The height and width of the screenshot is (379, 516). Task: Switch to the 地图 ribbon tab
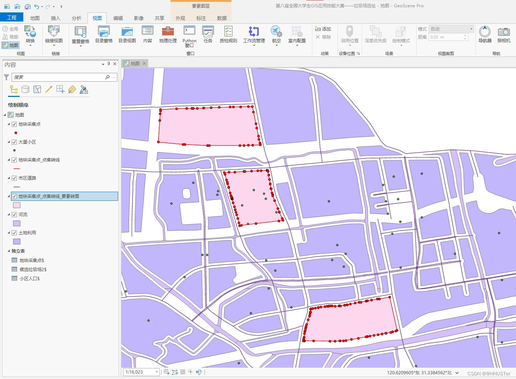click(x=35, y=18)
